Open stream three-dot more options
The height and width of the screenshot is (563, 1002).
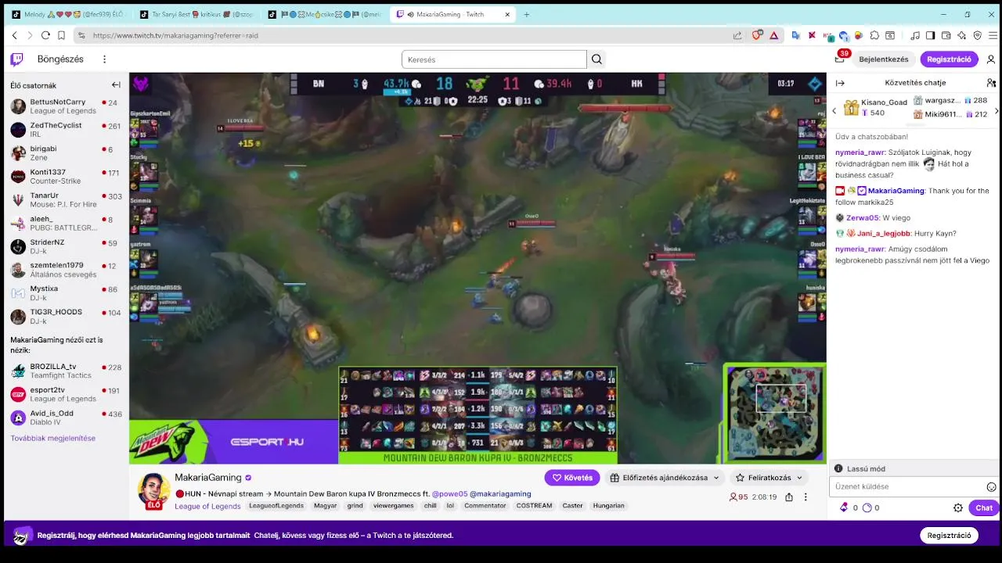[x=806, y=497]
